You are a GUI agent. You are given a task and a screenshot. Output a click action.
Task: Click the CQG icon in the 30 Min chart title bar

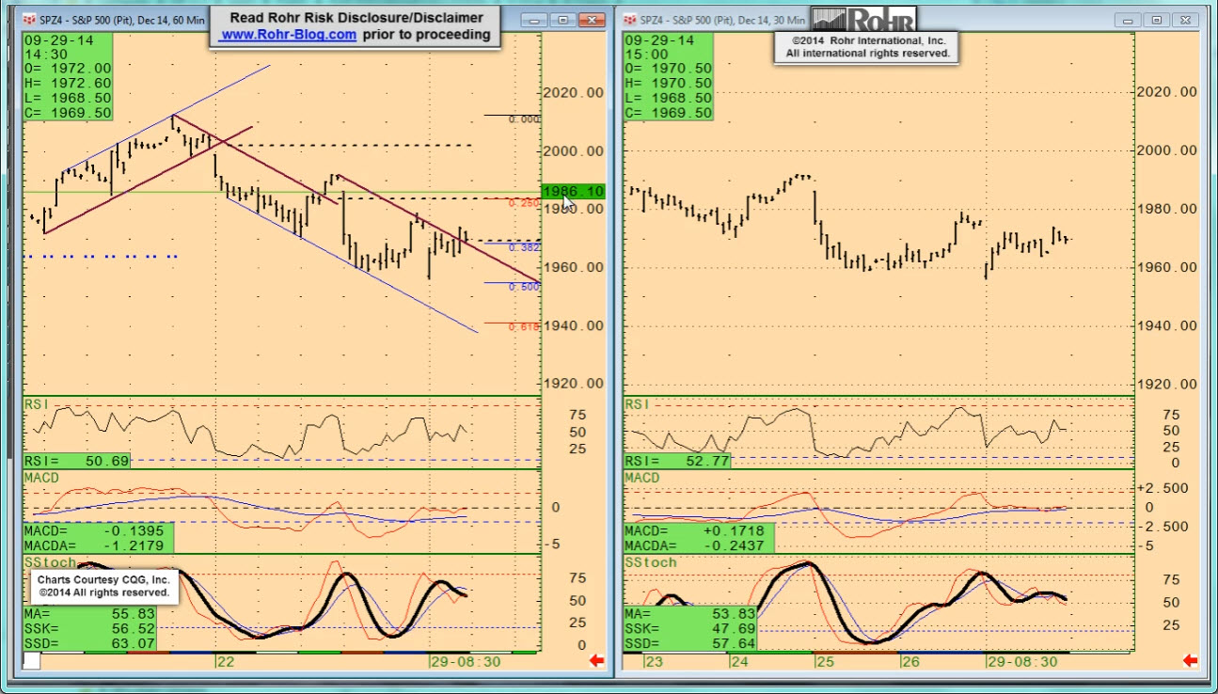[x=631, y=19]
